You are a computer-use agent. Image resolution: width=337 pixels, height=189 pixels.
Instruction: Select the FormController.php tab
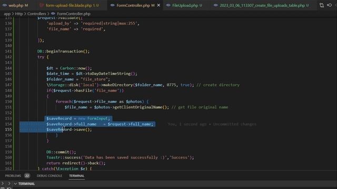point(133,5)
